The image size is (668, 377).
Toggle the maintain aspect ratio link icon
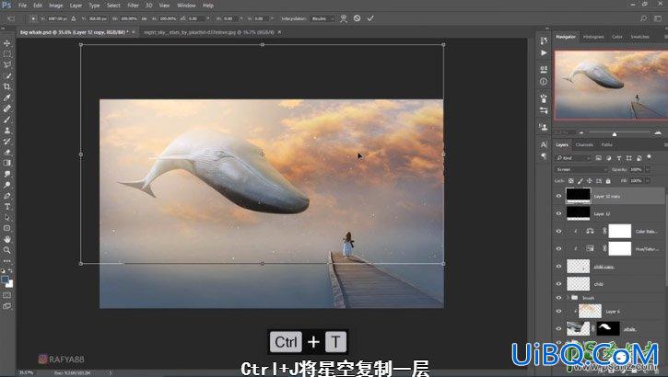point(144,18)
